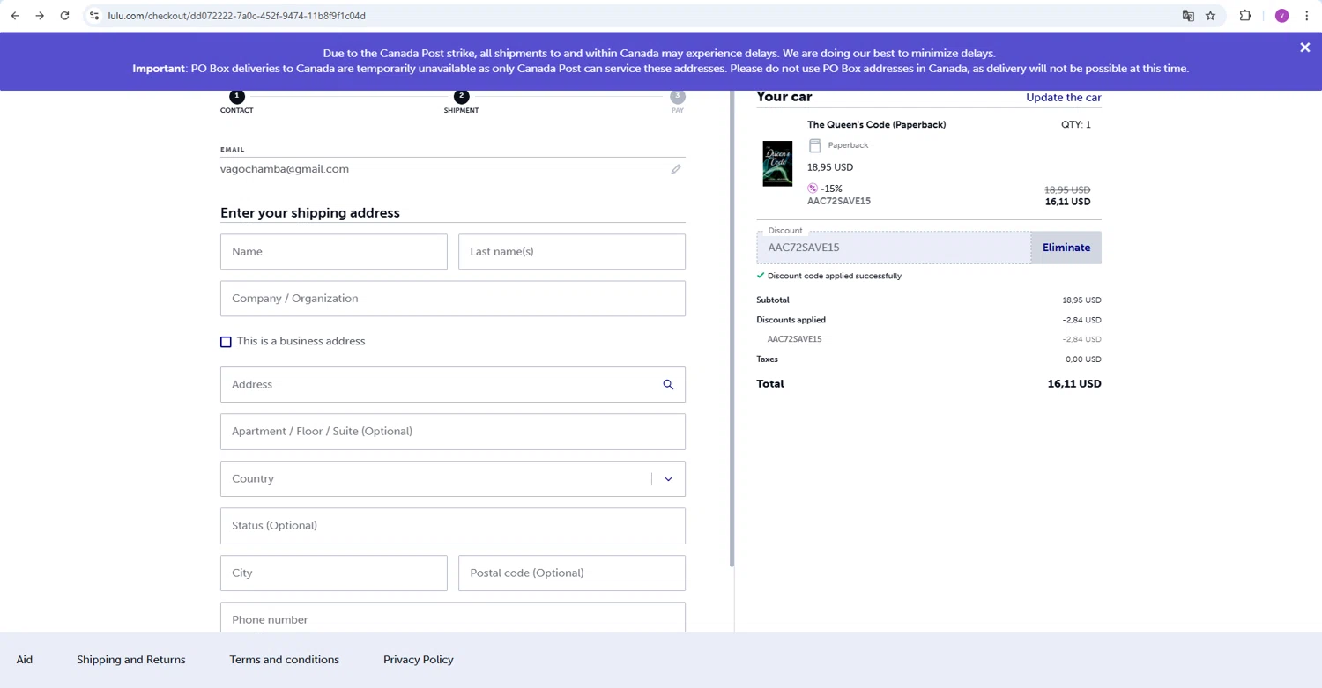Viewport: 1322px width, 688px height.
Task: Open the Chrome three-dot menu
Action: [1306, 16]
